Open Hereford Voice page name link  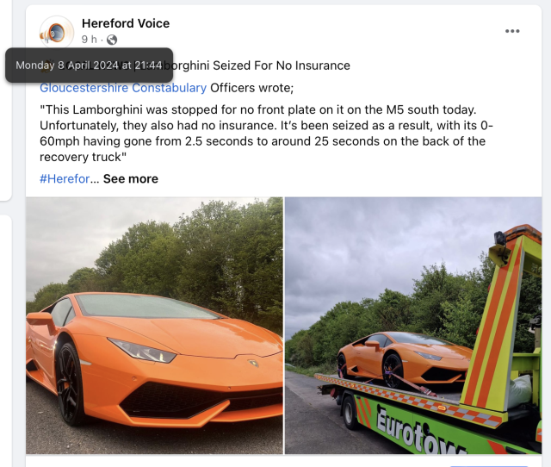(x=126, y=23)
